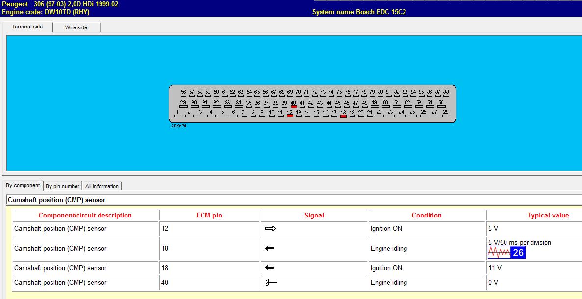Click the 'Peugeot 306 (97-03) 2,0D HDi 1999-02' title
The height and width of the screenshot is (299, 582).
(60, 4)
